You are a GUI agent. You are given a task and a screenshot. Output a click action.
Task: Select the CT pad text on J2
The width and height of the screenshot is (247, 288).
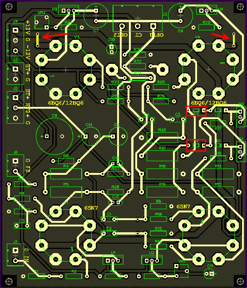coord(138,35)
